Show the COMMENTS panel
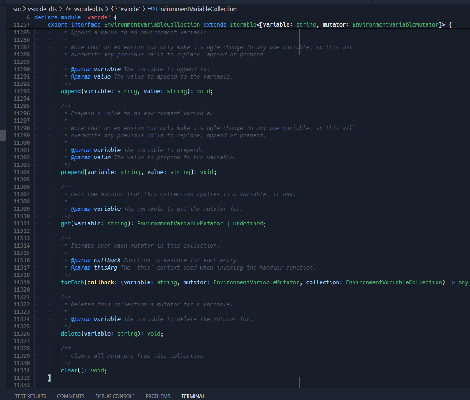The height and width of the screenshot is (400, 470). pos(71,396)
